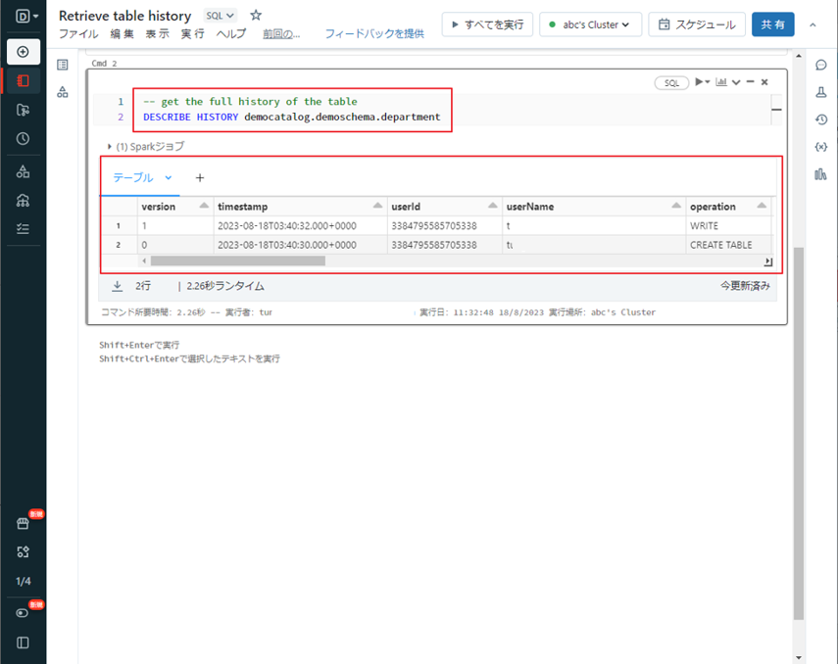Add visualization with the plus icon
Viewport: 838px width, 664px height.
pyautogui.click(x=200, y=178)
